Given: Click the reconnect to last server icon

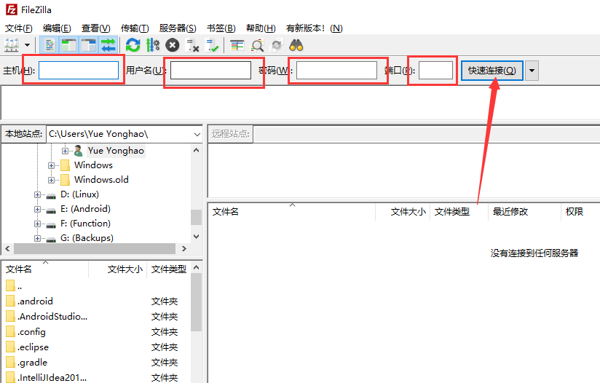Looking at the screenshot, I should point(212,46).
